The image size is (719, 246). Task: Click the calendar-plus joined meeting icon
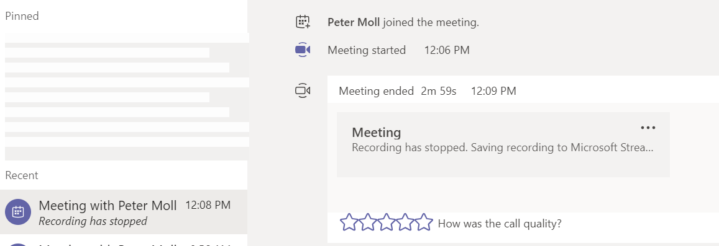tap(303, 22)
